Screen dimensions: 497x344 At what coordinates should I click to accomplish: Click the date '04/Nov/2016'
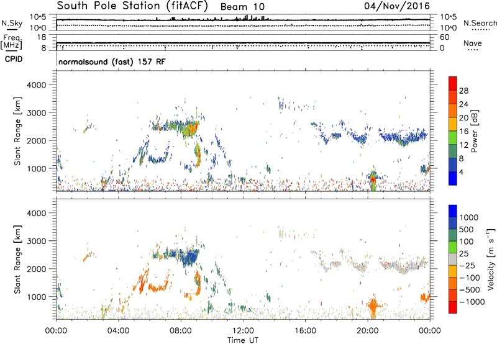397,6
